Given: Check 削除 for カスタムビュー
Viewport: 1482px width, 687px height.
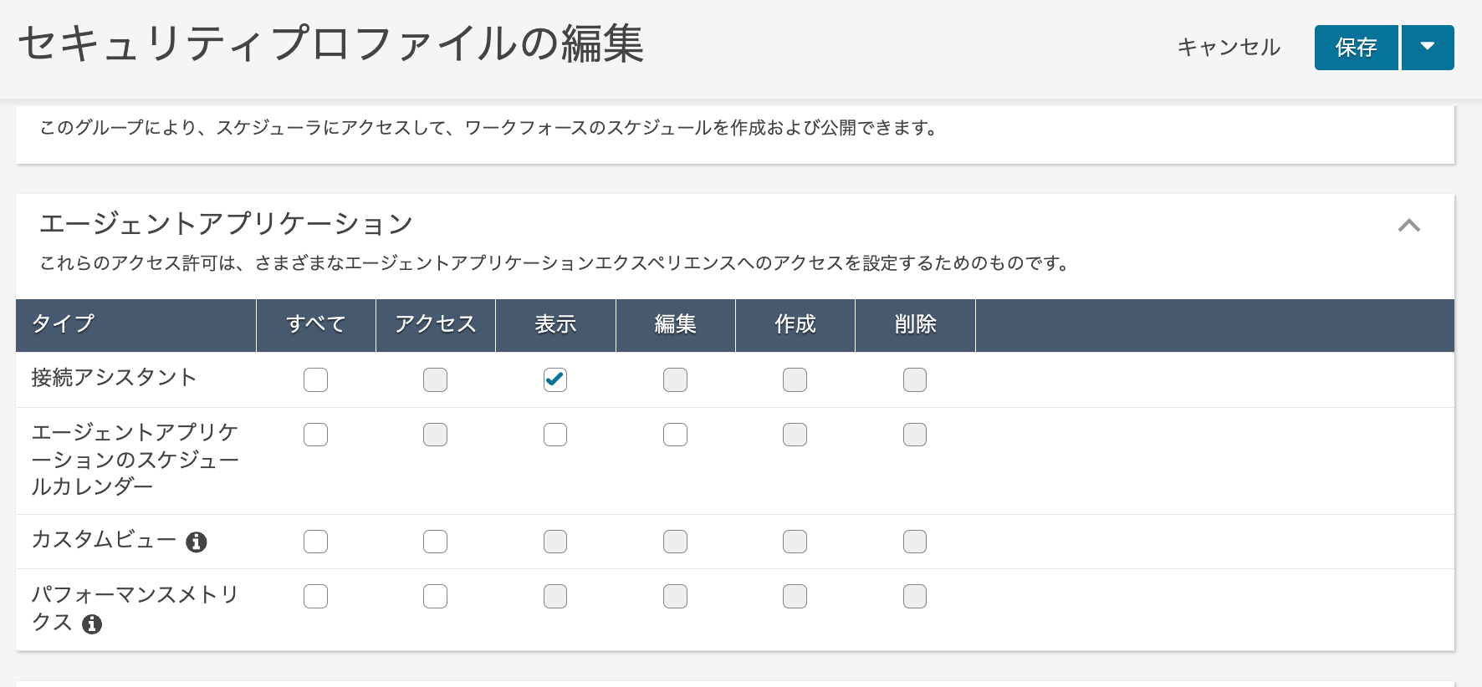Looking at the screenshot, I should tap(914, 542).
